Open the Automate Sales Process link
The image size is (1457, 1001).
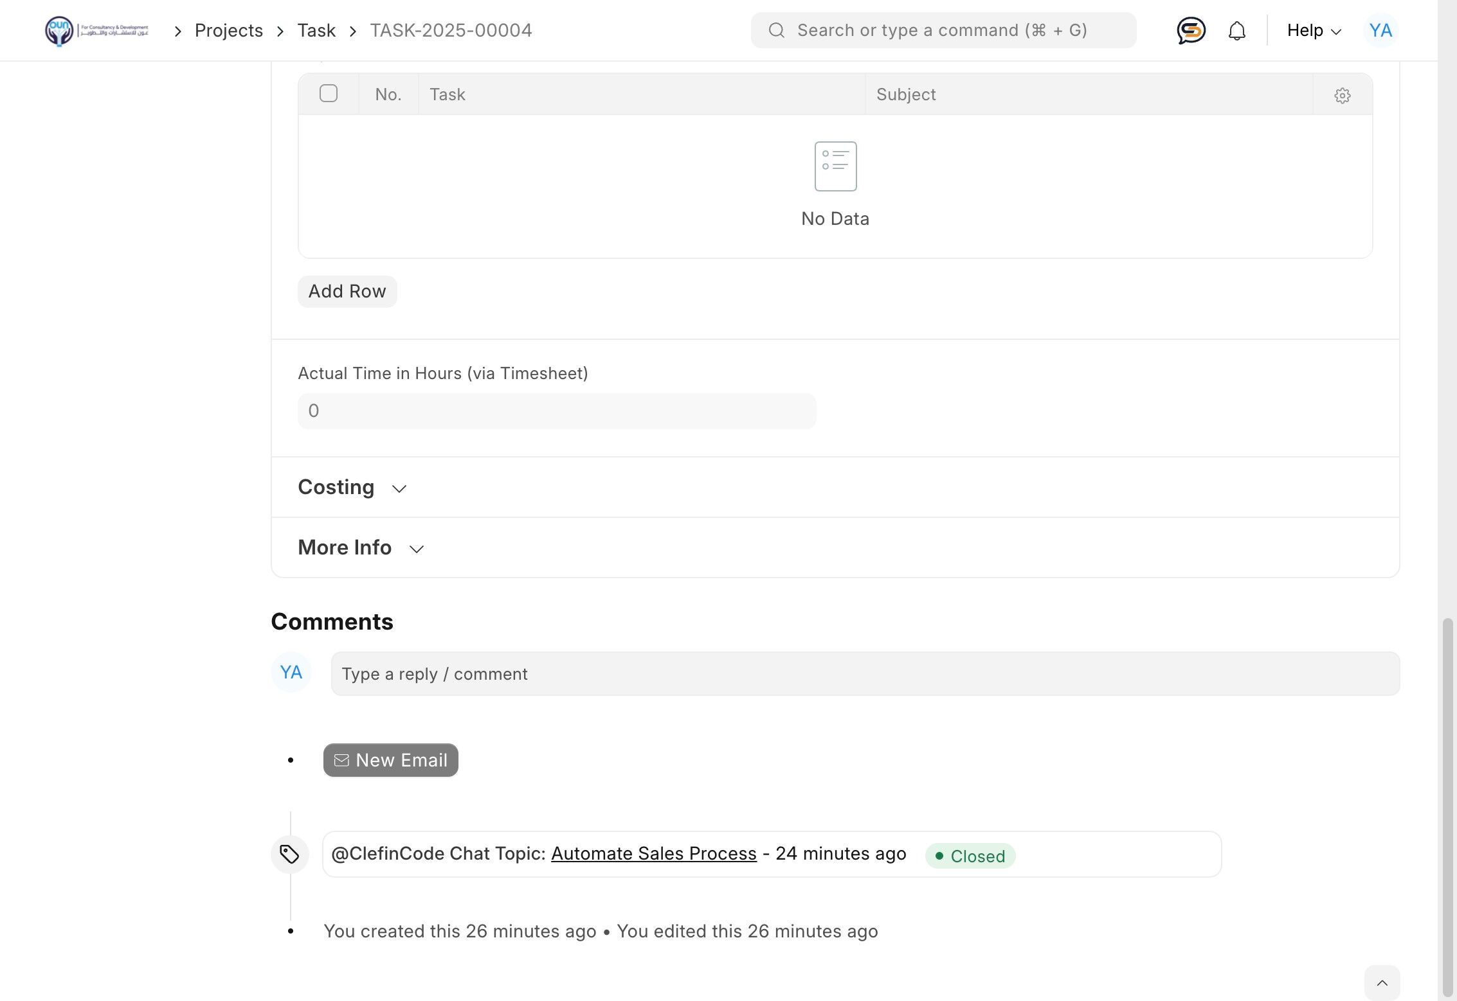[653, 853]
